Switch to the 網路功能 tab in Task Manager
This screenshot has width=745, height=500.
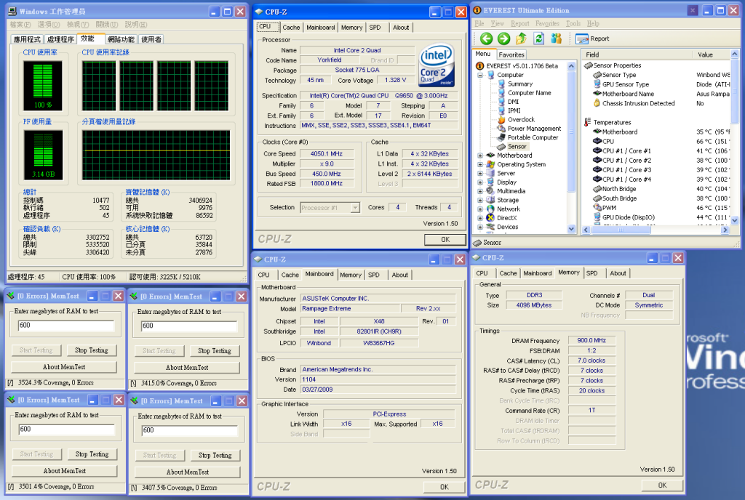(x=121, y=39)
